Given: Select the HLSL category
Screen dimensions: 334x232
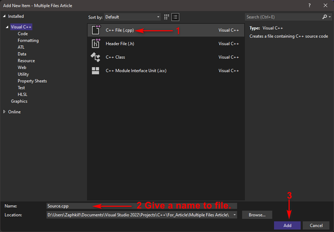Looking at the screenshot, I should tap(23, 94).
